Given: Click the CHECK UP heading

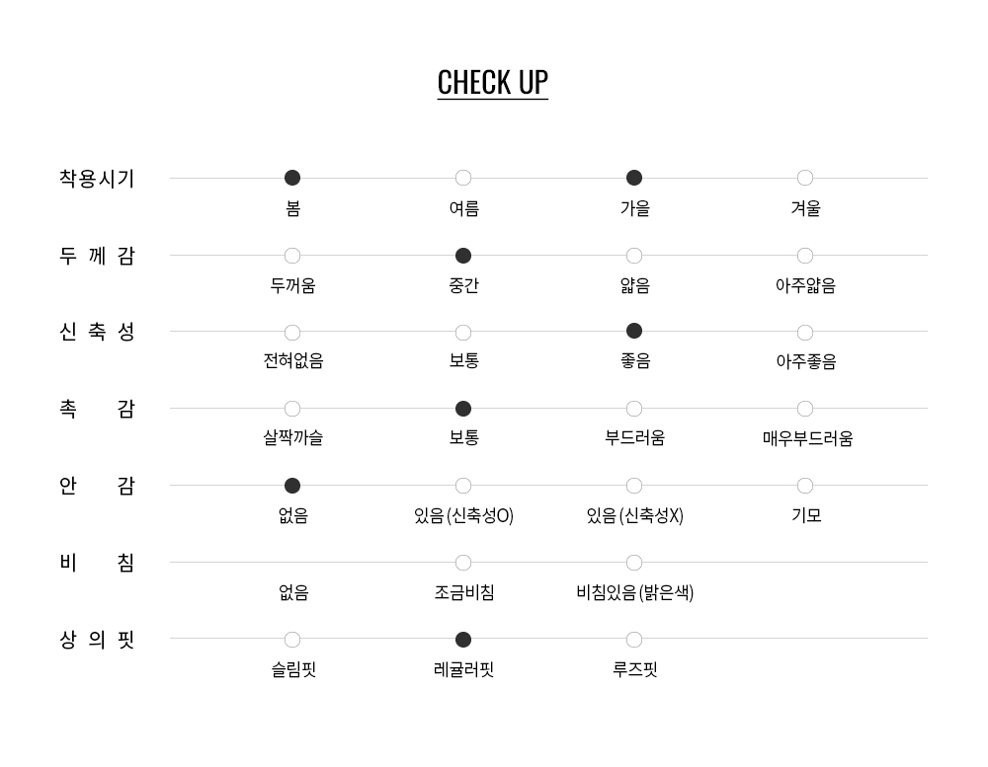Looking at the screenshot, I should pos(492,82).
